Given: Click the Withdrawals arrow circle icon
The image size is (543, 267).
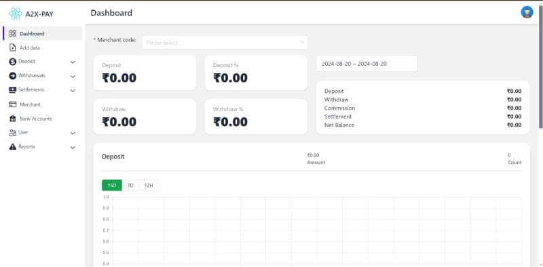Looking at the screenshot, I should [12, 76].
